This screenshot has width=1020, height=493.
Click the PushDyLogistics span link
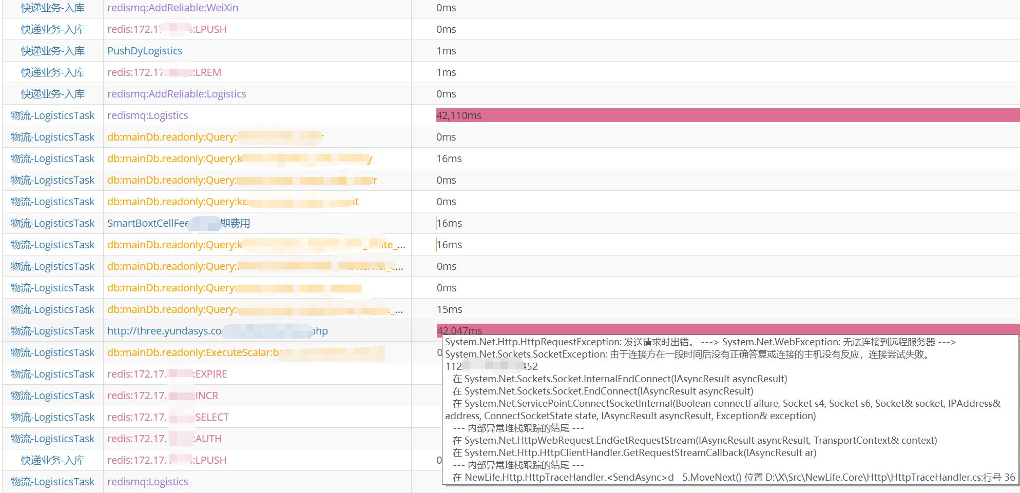click(x=145, y=51)
